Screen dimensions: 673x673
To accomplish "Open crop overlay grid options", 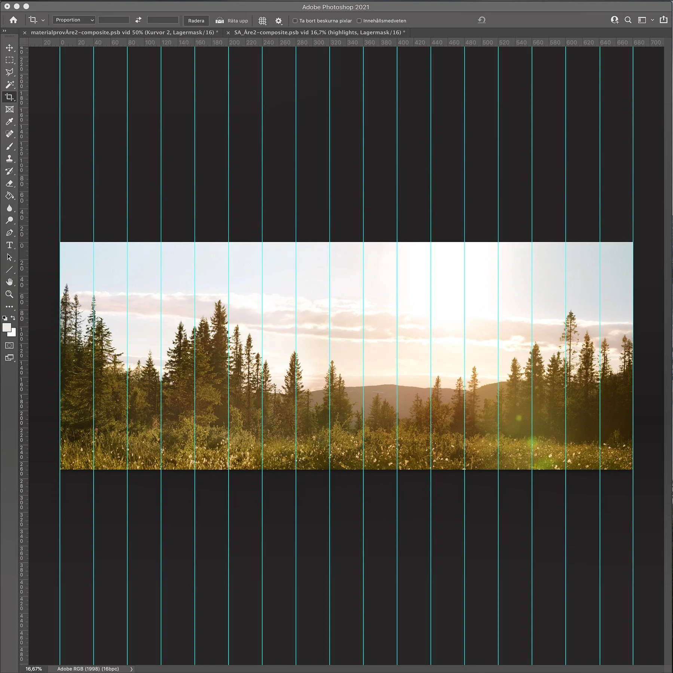I will point(263,21).
